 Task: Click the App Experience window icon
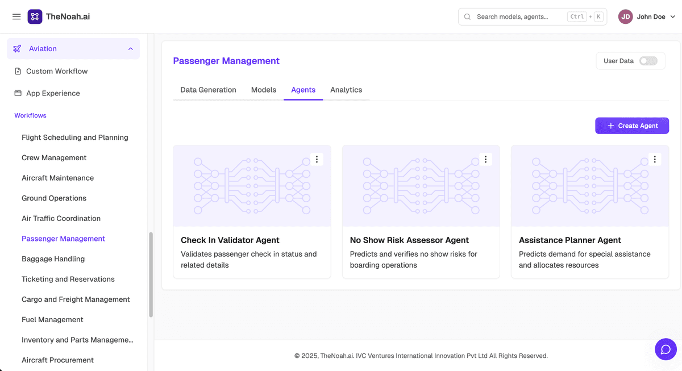[x=18, y=93]
